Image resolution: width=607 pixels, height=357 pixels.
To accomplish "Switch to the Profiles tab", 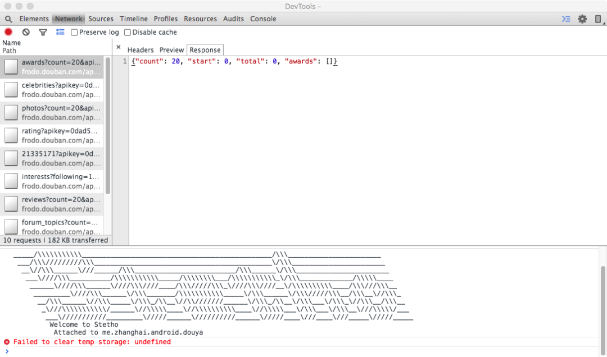I will [166, 19].
